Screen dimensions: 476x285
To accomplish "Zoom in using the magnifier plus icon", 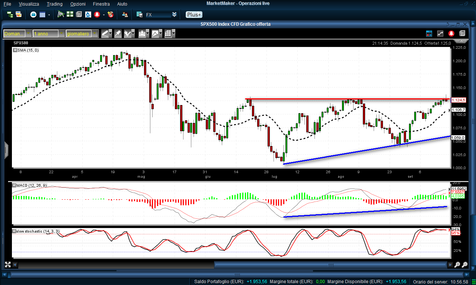I will (x=464, y=265).
